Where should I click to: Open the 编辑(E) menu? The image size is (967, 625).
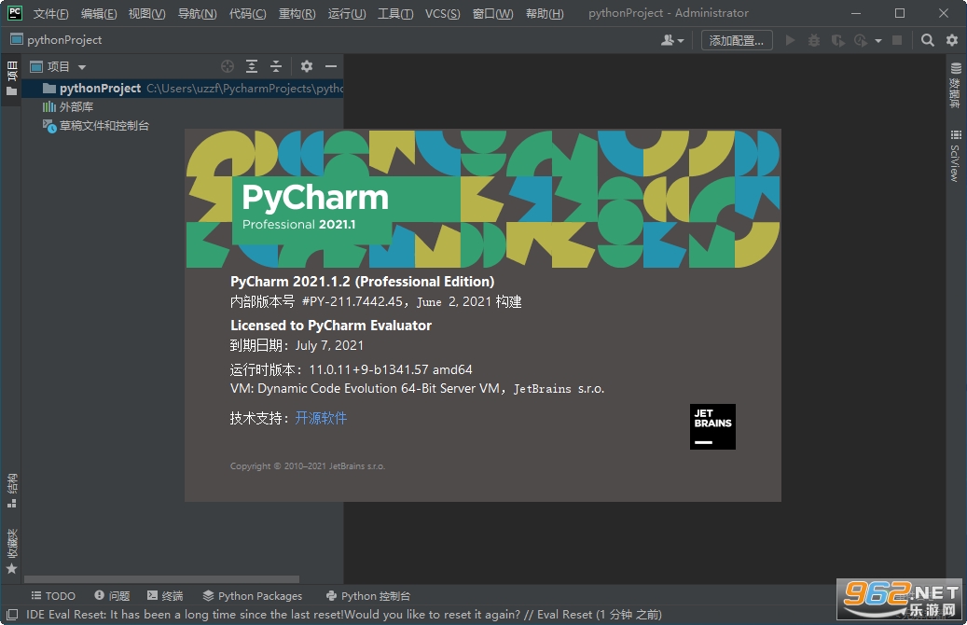[x=99, y=14]
